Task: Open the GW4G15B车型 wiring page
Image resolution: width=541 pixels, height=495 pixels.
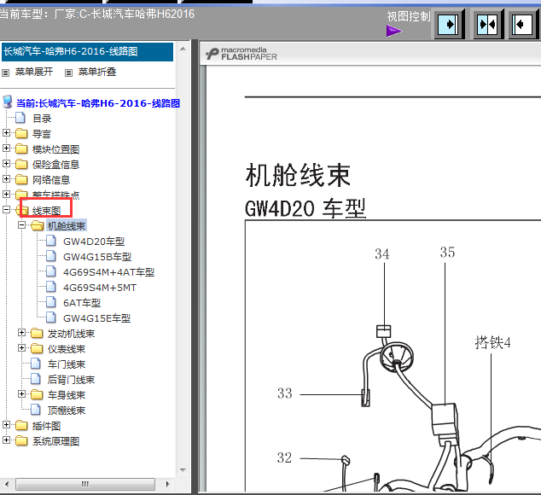Action: coord(97,257)
